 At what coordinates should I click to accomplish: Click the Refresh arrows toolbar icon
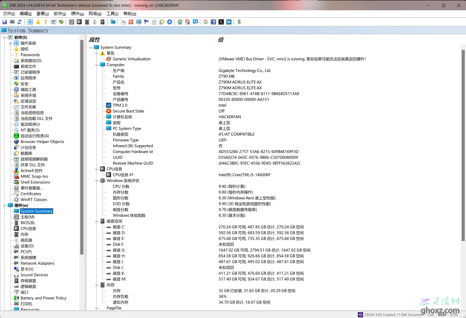tap(20, 22)
